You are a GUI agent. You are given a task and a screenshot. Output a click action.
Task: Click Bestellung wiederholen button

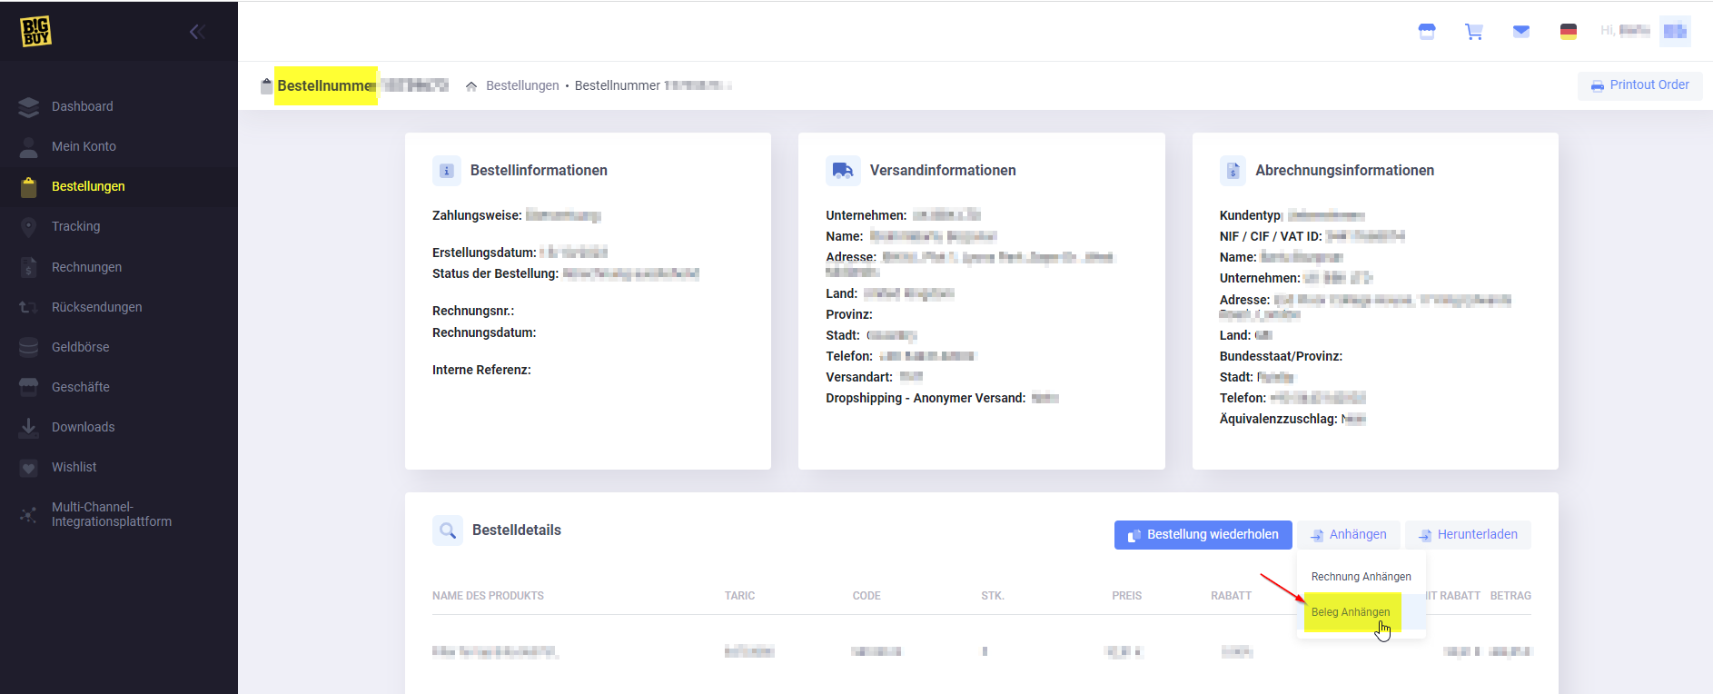[x=1202, y=535]
